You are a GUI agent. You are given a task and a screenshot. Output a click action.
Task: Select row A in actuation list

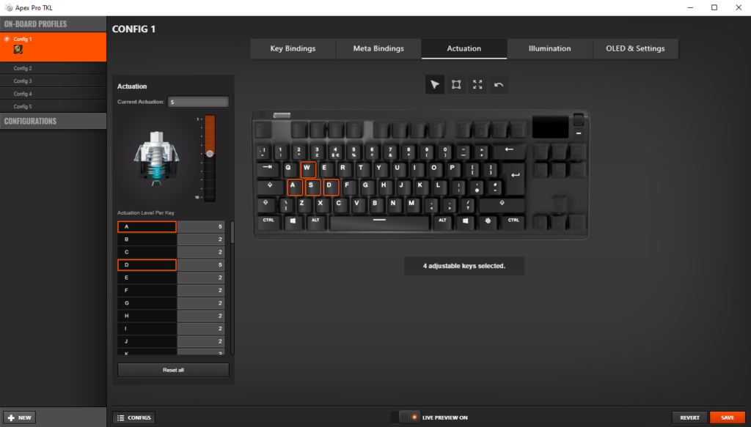170,226
